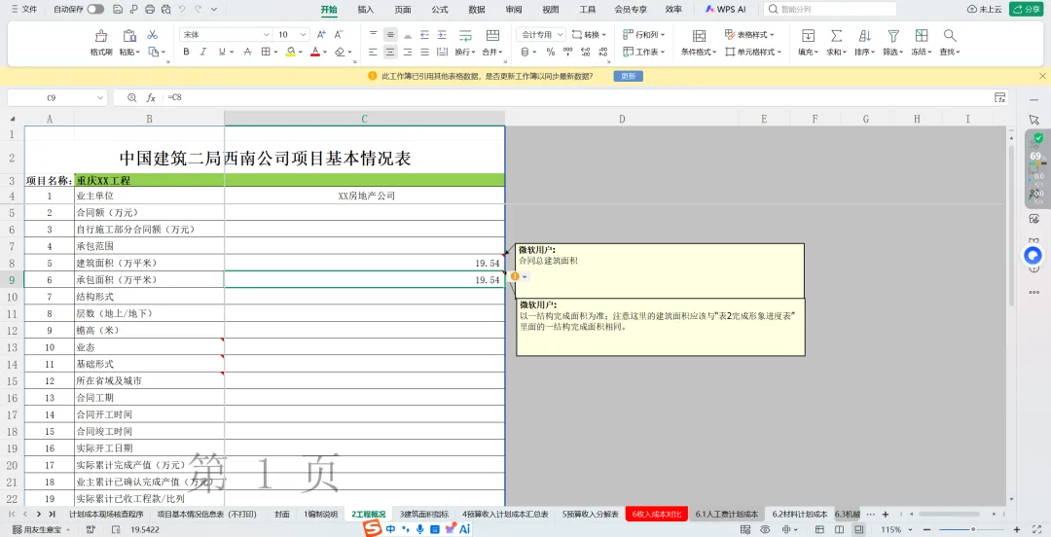
Task: Open the Insert (插入) ribbon tab
Action: pyautogui.click(x=366, y=10)
